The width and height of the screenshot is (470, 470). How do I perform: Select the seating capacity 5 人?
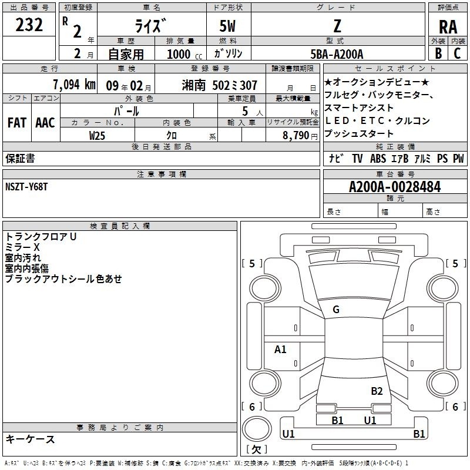[x=253, y=111]
